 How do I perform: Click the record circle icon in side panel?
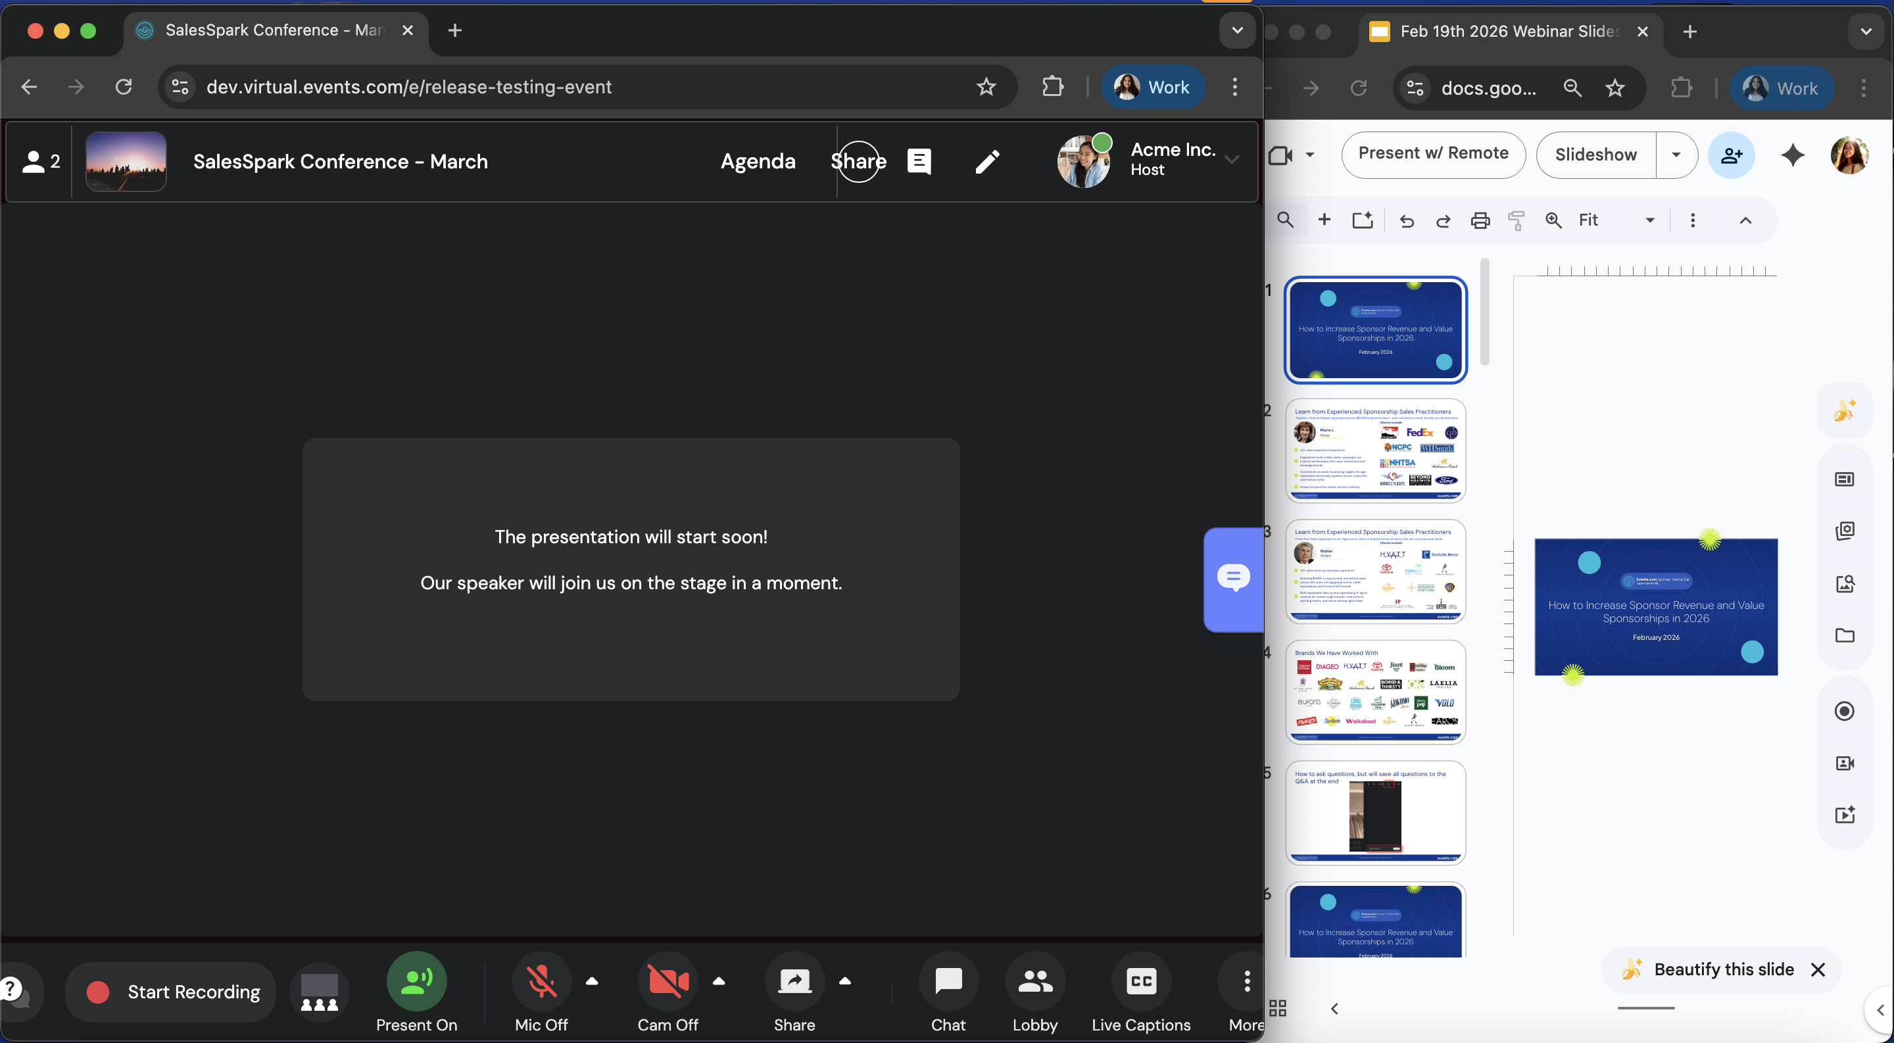[1844, 711]
